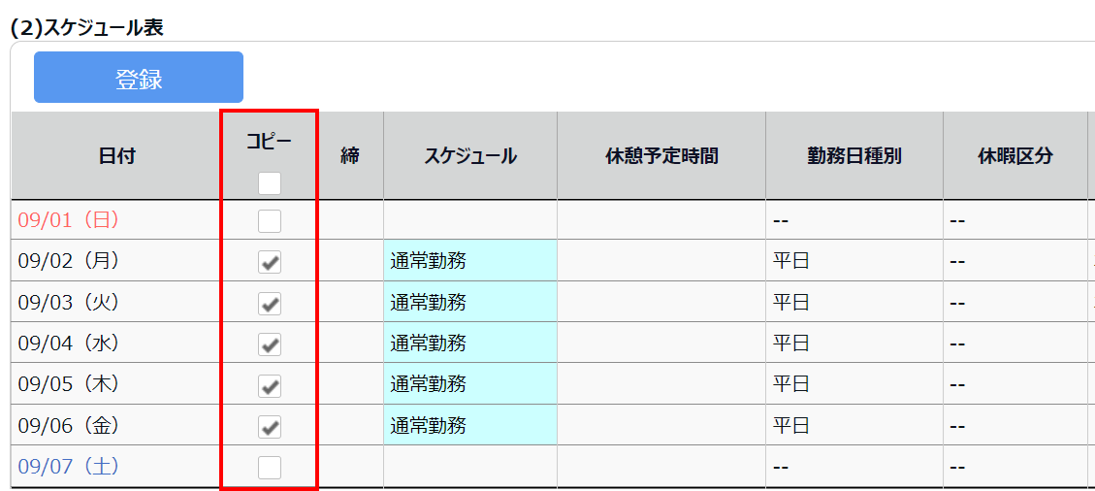Uncheck the copy box for 09/02 (月)

tap(270, 262)
